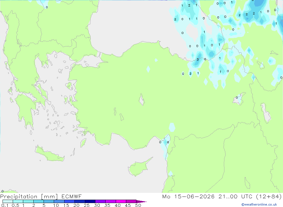Click the '3' precipitation value on the map
283x207 pixels.
[x=198, y=60]
